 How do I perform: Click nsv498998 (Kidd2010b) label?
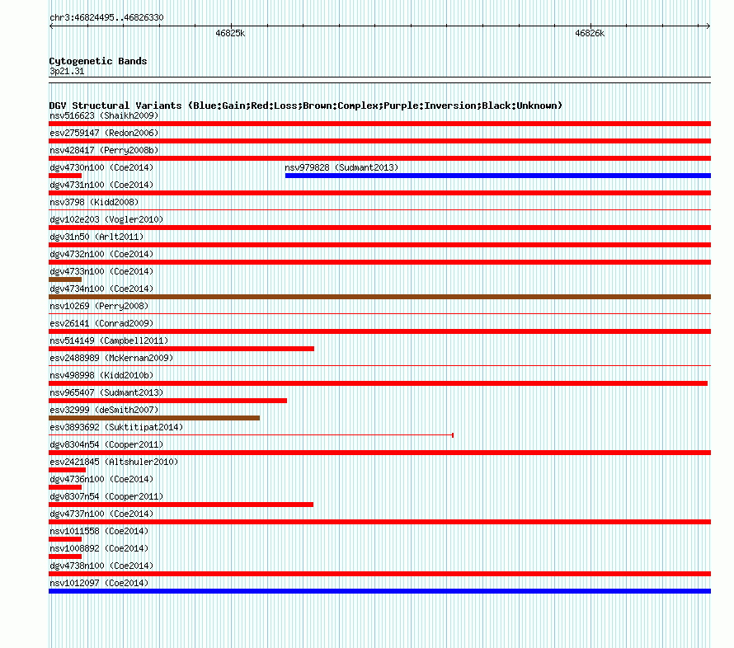pyautogui.click(x=101, y=375)
